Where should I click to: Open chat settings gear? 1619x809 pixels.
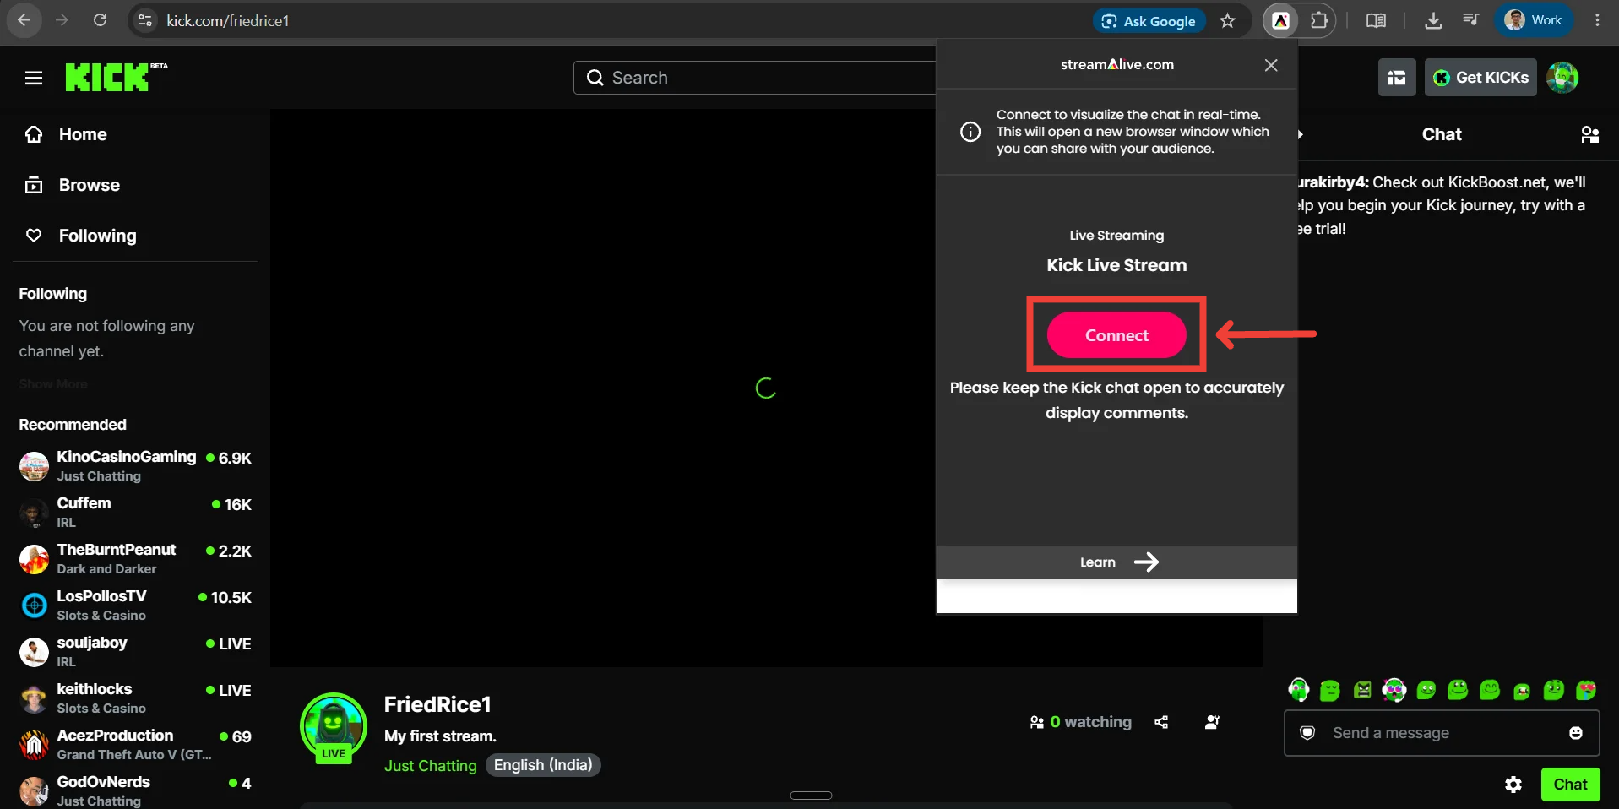1513,785
